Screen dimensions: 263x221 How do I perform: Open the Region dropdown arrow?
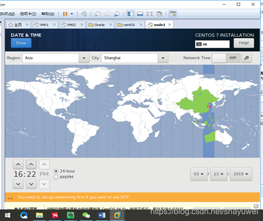[x=84, y=58]
